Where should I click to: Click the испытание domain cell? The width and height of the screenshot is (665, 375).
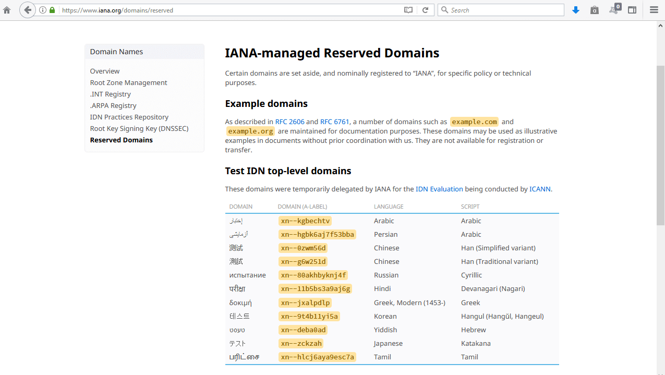[248, 275]
